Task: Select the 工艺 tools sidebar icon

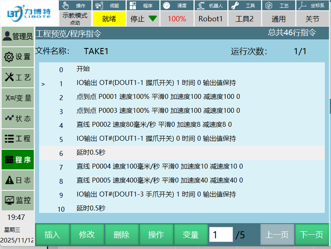Action: click(17, 78)
